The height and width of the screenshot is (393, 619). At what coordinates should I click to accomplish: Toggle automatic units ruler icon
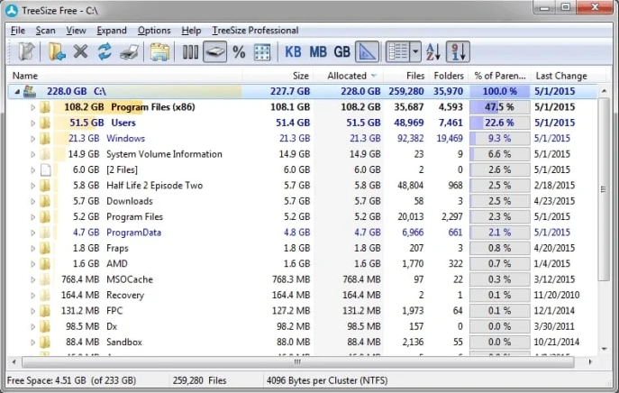pos(367,51)
